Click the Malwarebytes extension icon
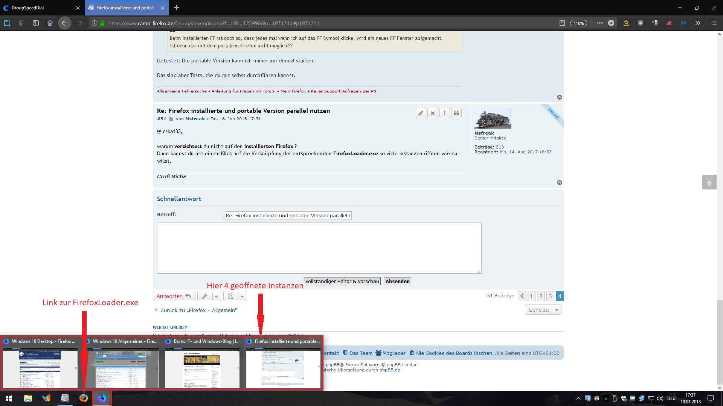The image size is (723, 406). click(683, 23)
